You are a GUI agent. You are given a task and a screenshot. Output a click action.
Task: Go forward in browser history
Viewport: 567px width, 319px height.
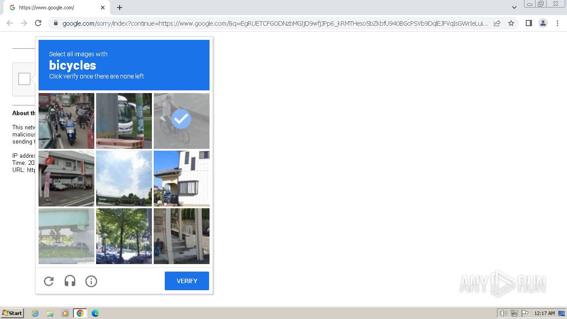pos(24,23)
